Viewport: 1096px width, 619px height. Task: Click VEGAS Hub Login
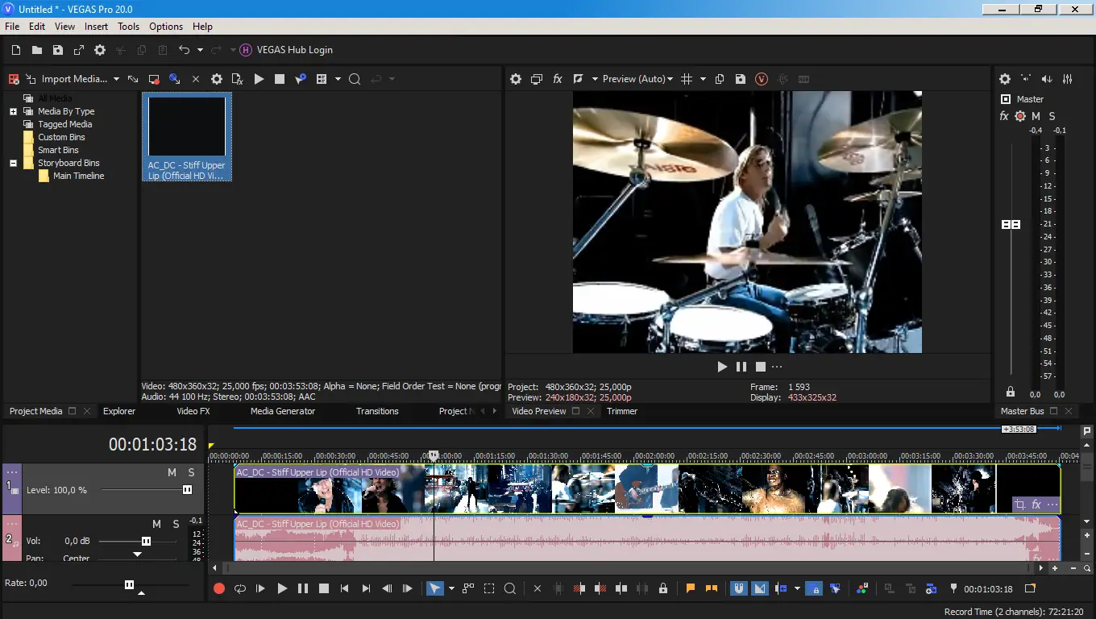294,50
